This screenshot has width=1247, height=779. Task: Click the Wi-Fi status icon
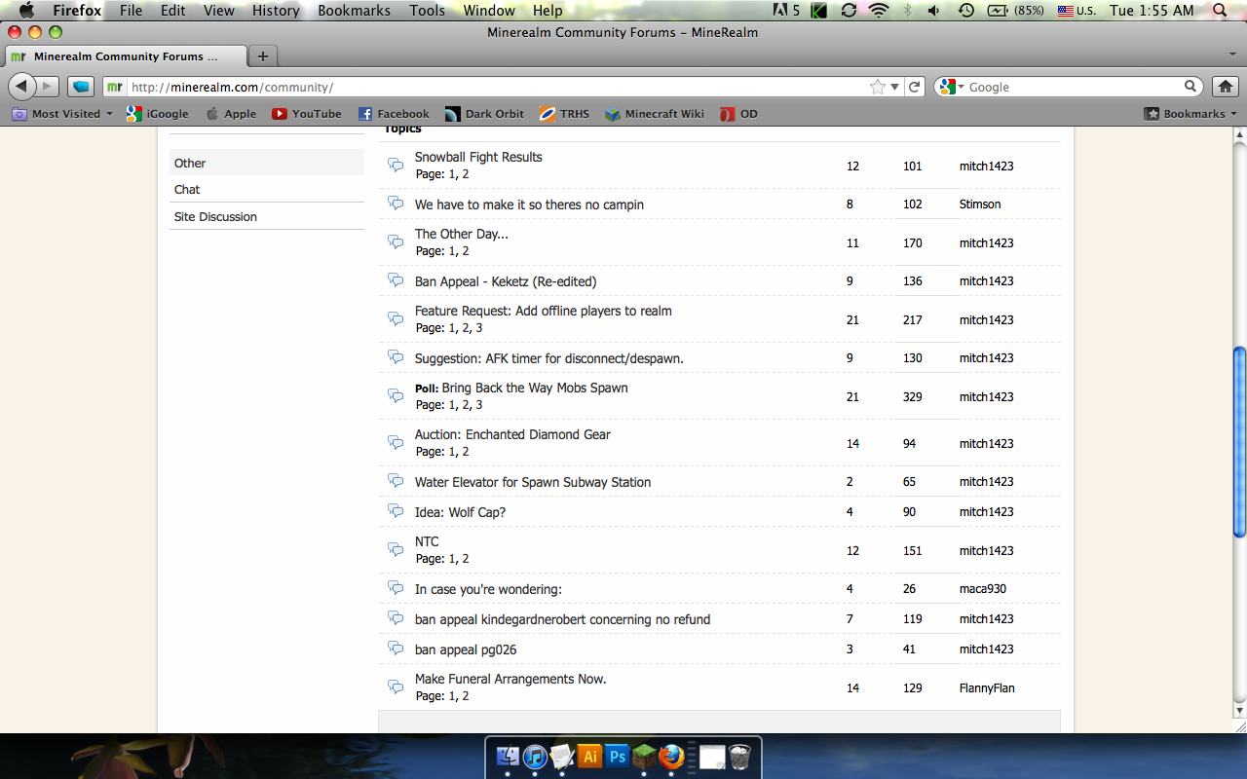click(x=879, y=11)
